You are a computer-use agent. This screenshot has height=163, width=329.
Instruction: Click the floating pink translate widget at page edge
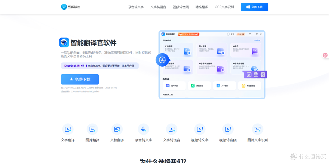click(x=325, y=55)
